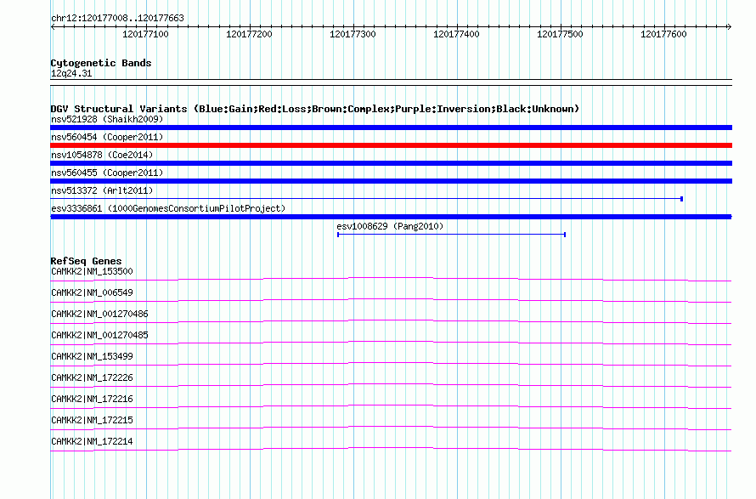This screenshot has height=499, width=756.
Task: Open the nsv1054878 (Coe2014) variant label
Action: point(102,155)
